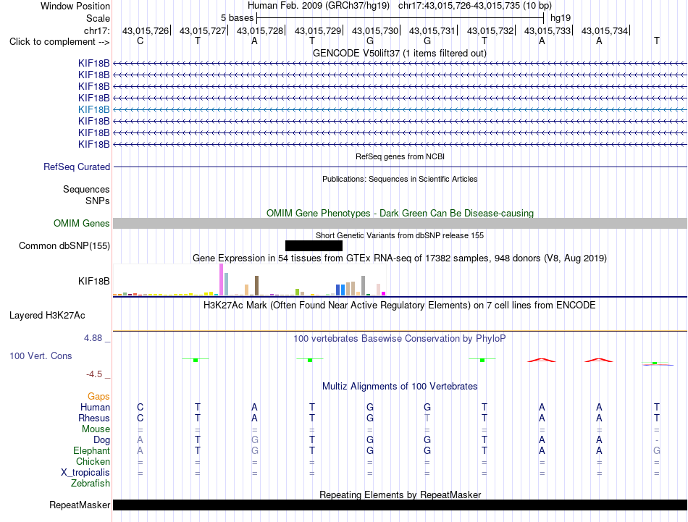
Task: Click position label 43,015,729 on the ruler
Action: [x=318, y=30]
